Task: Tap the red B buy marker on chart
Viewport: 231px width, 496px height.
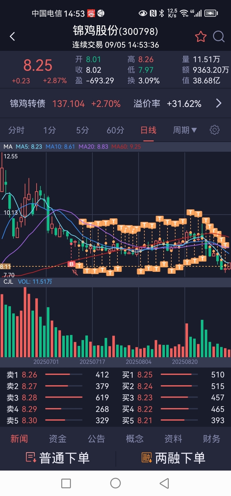Action: tap(71, 264)
